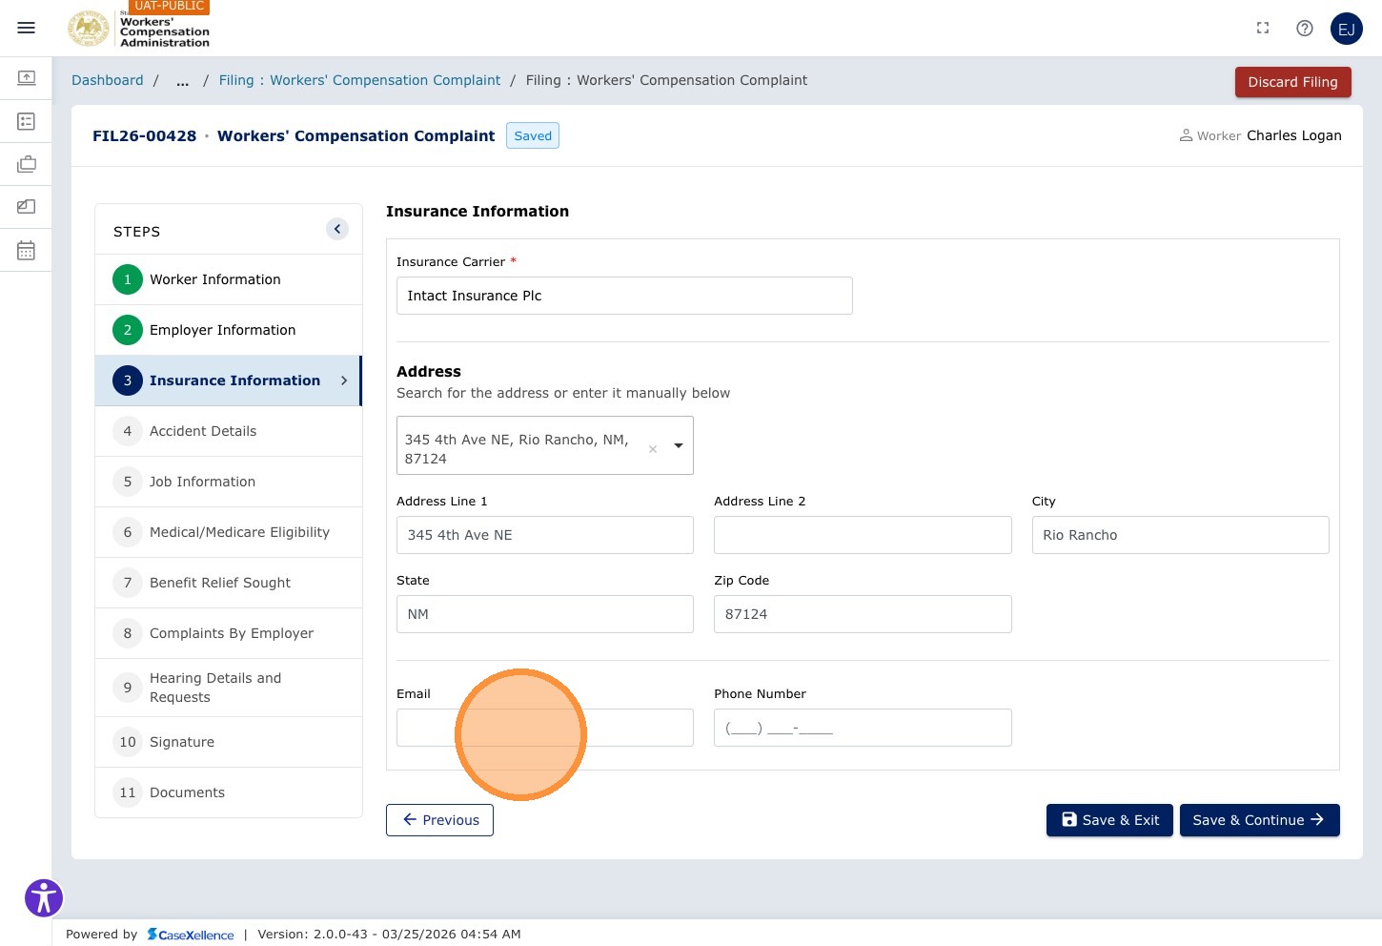The image size is (1382, 946).
Task: Focus the Phone Number field
Action: (x=863, y=728)
